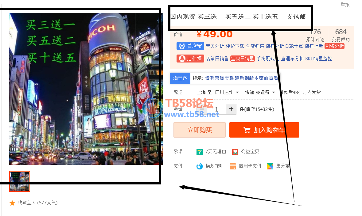This screenshot has height=216, width=362.
Task: Click the 举报 report link
Action: click(x=345, y=5)
